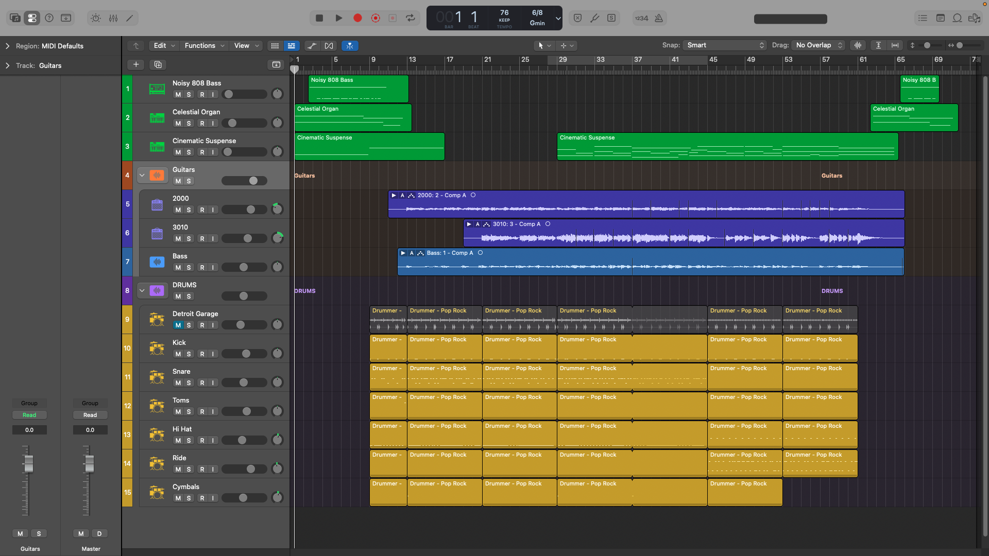Collapse the Guitars track stack

(142, 175)
